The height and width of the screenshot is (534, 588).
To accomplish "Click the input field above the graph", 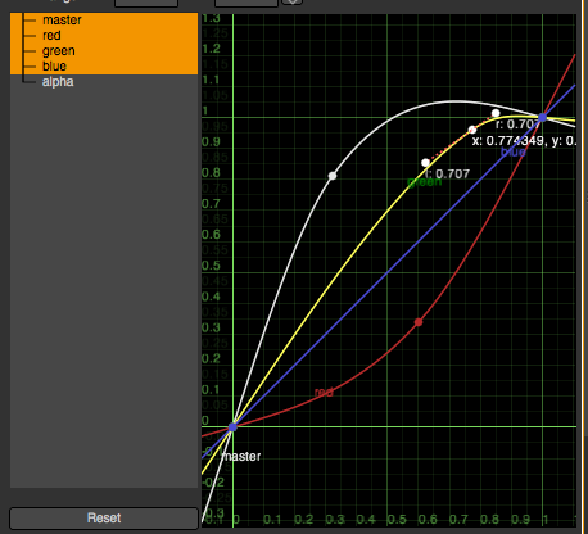I will tap(246, 3).
